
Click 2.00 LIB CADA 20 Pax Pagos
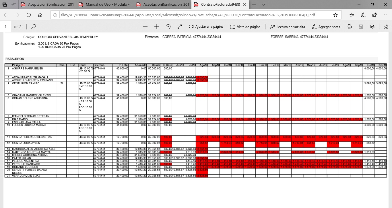[59, 43]
